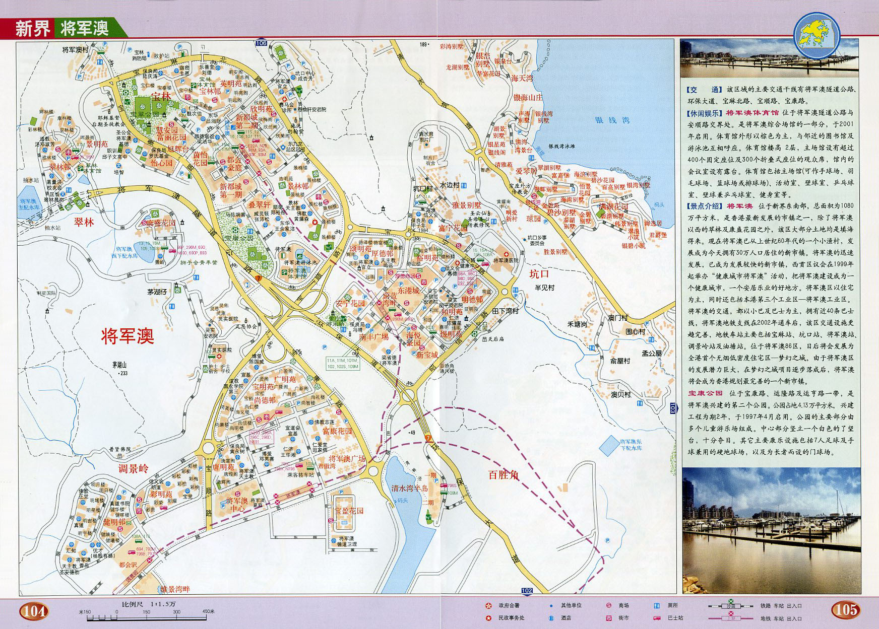Select the street market legend icon
This screenshot has height=629, width=879.
click(608, 618)
